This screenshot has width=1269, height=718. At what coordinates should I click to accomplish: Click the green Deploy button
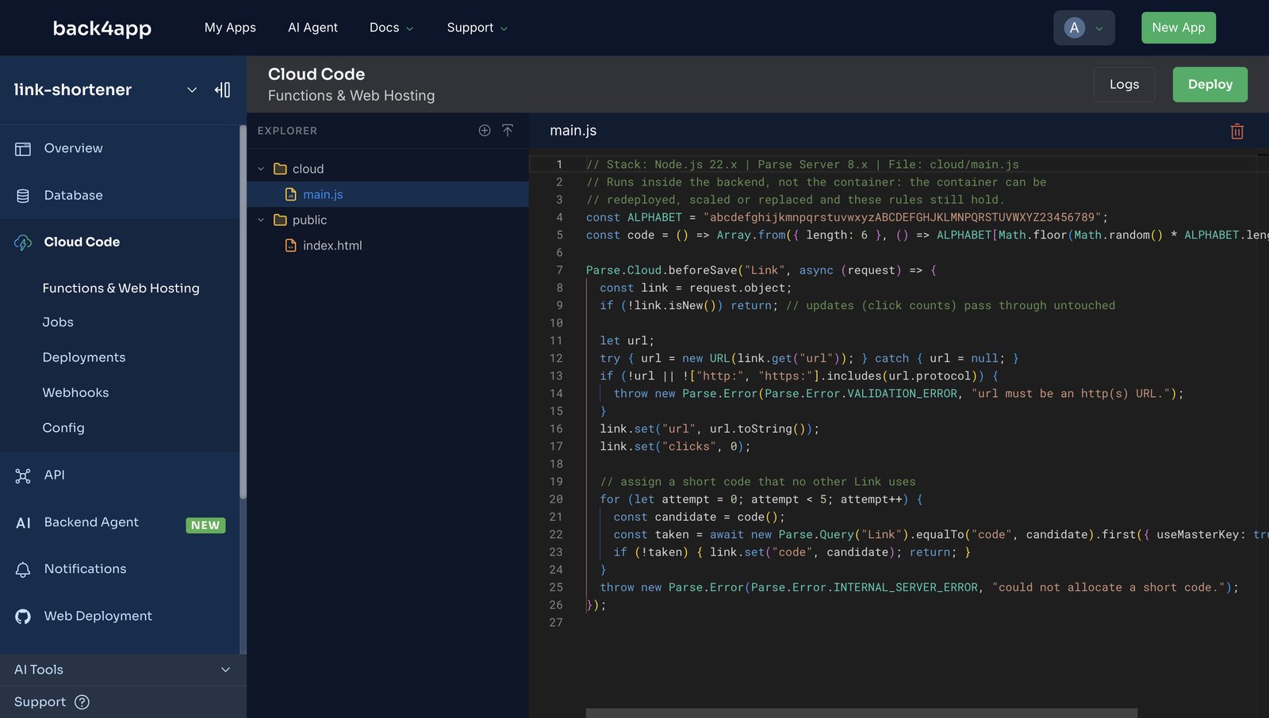point(1210,84)
